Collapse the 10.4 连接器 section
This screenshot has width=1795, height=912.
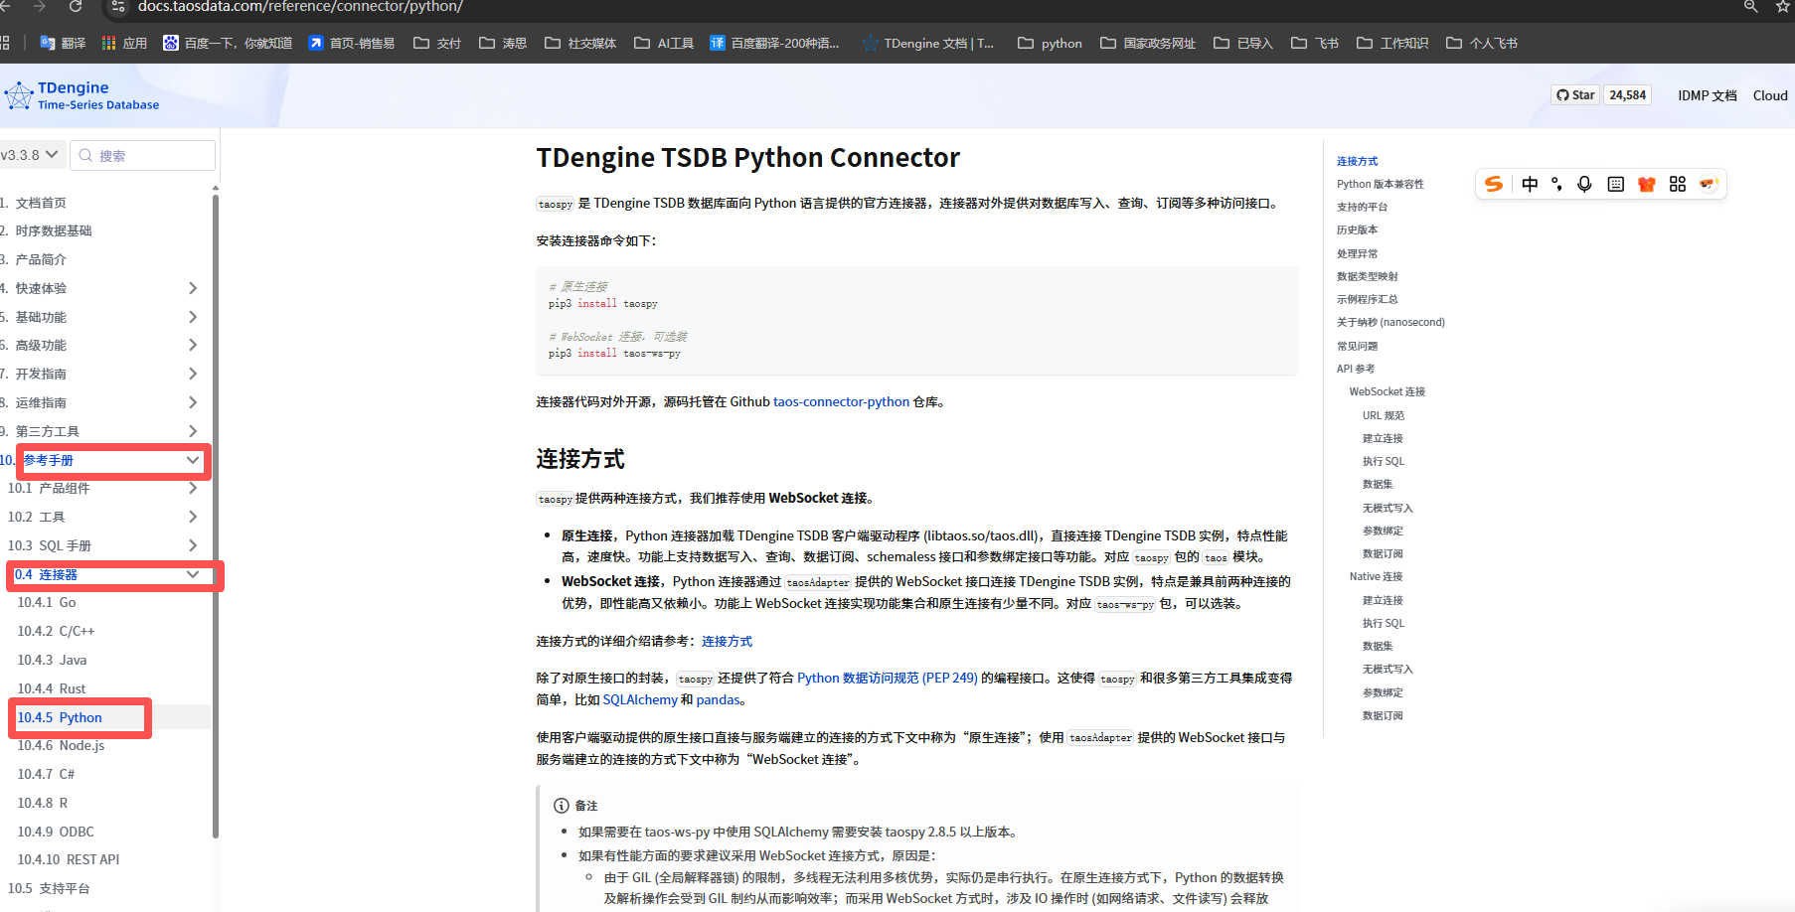click(x=193, y=574)
